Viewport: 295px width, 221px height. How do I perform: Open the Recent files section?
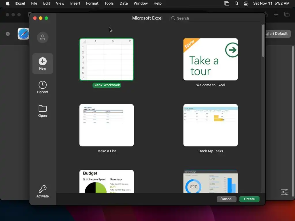click(x=43, y=87)
